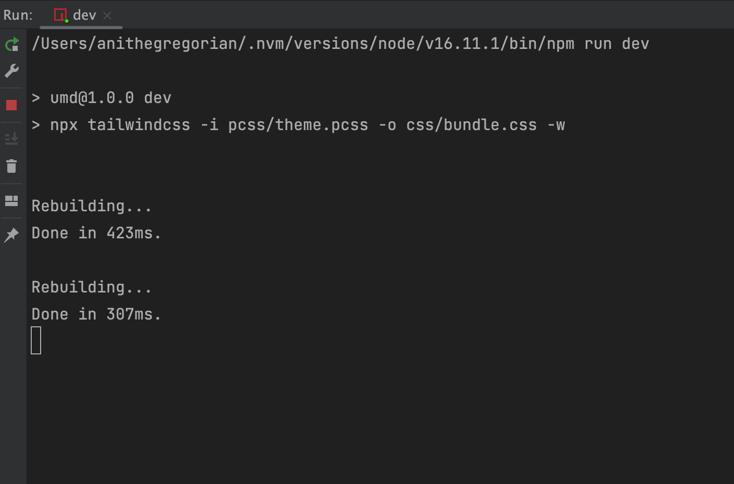734x484 pixels.
Task: Pin the dev run tab
Action: [11, 235]
